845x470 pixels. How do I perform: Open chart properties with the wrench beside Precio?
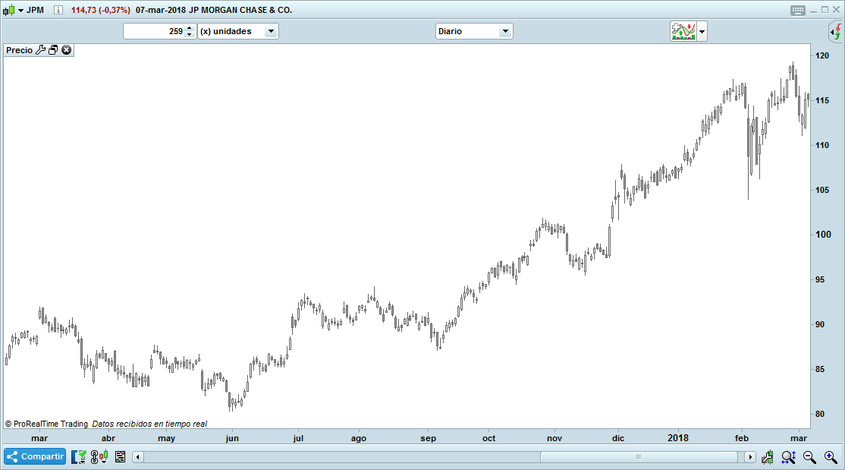coord(42,49)
